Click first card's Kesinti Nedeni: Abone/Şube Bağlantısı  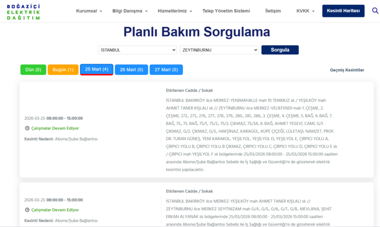coord(61,139)
